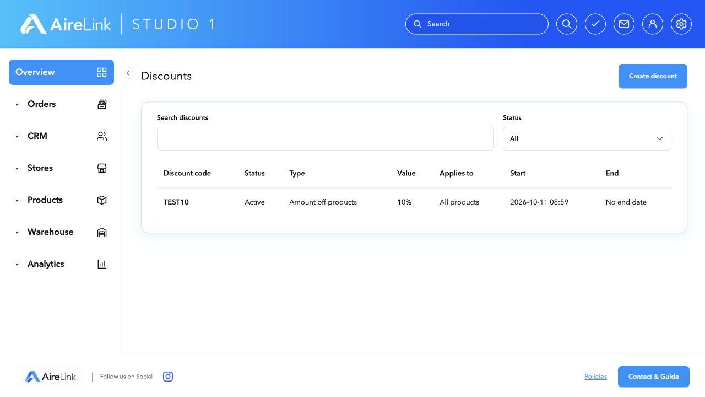Click the Stores shop icon in sidebar
Screen dimensions: 705x397
click(102, 168)
